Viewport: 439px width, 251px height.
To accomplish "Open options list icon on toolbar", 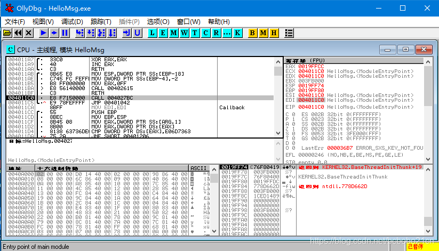I will coord(289,33).
